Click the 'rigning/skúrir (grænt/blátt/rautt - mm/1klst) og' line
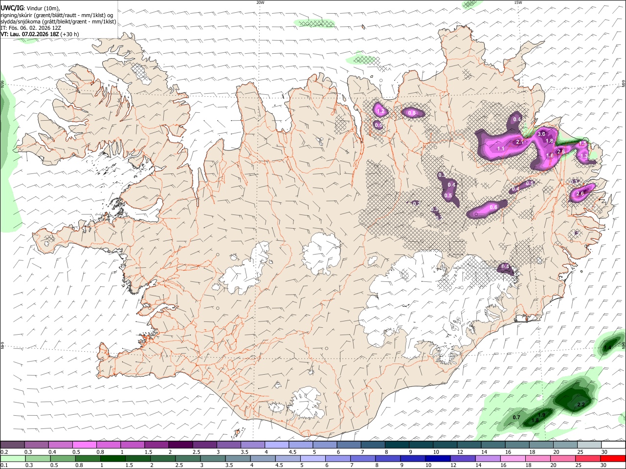 click(x=57, y=15)
